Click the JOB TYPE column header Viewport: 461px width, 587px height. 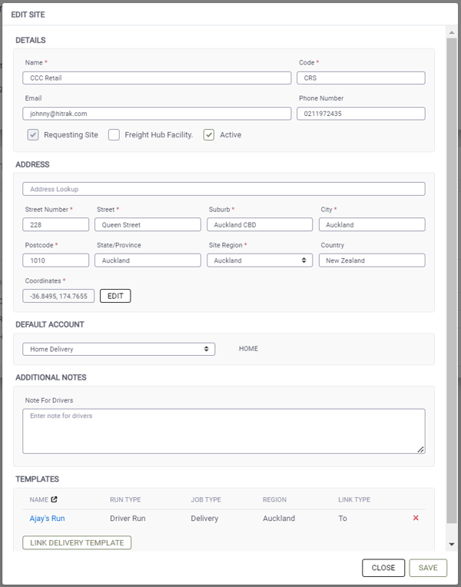click(x=206, y=499)
